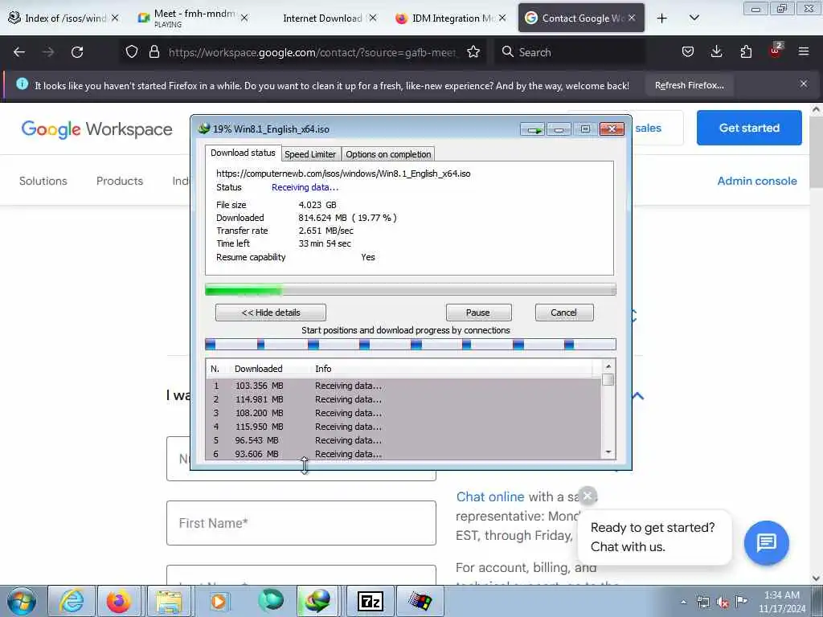Open tracking protection shield icon
Image resolution: width=823 pixels, height=617 pixels.
(132, 51)
